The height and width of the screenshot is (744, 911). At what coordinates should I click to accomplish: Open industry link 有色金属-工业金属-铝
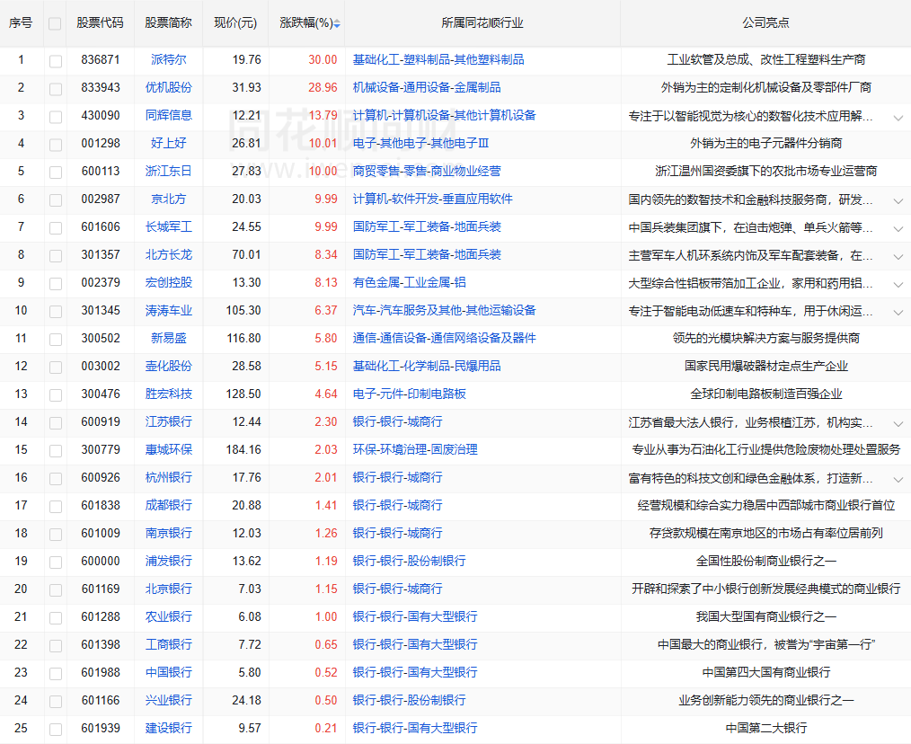tap(410, 282)
